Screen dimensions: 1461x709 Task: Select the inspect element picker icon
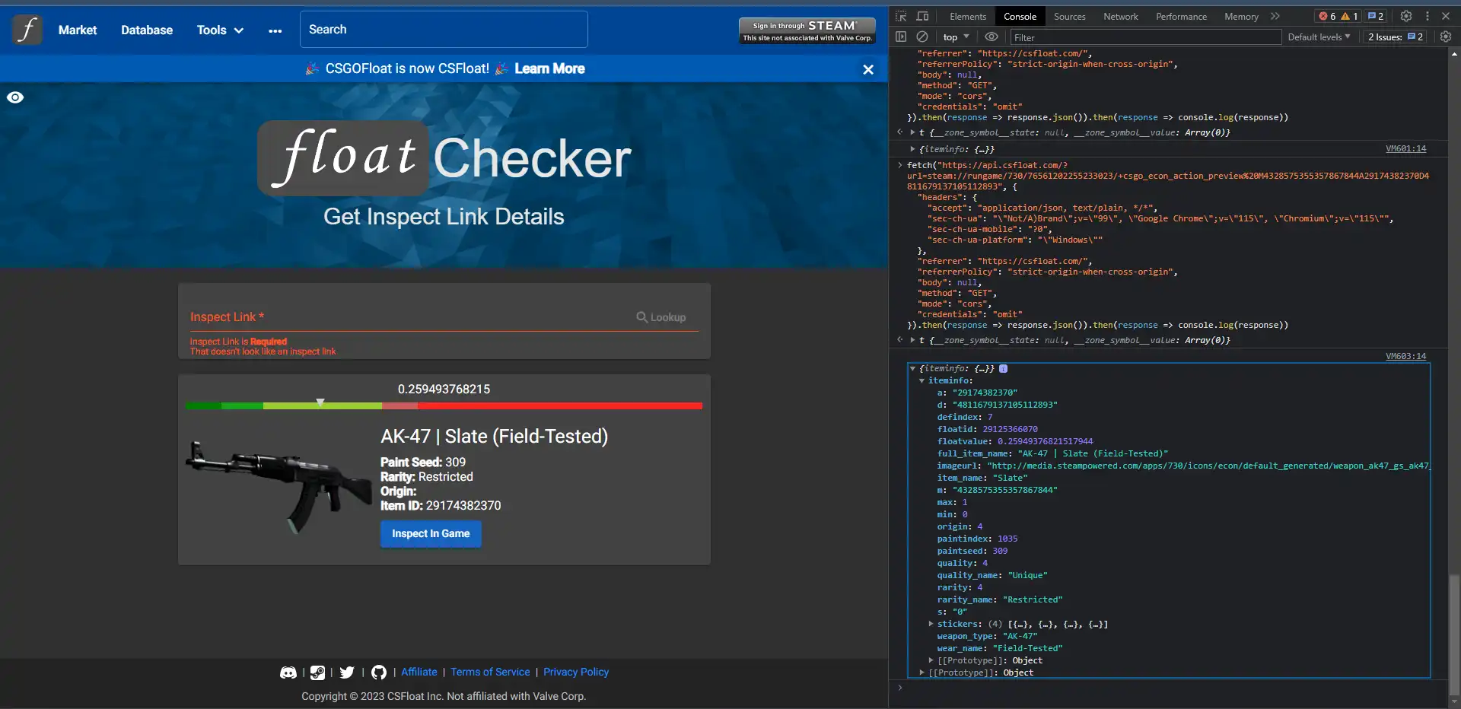click(901, 16)
